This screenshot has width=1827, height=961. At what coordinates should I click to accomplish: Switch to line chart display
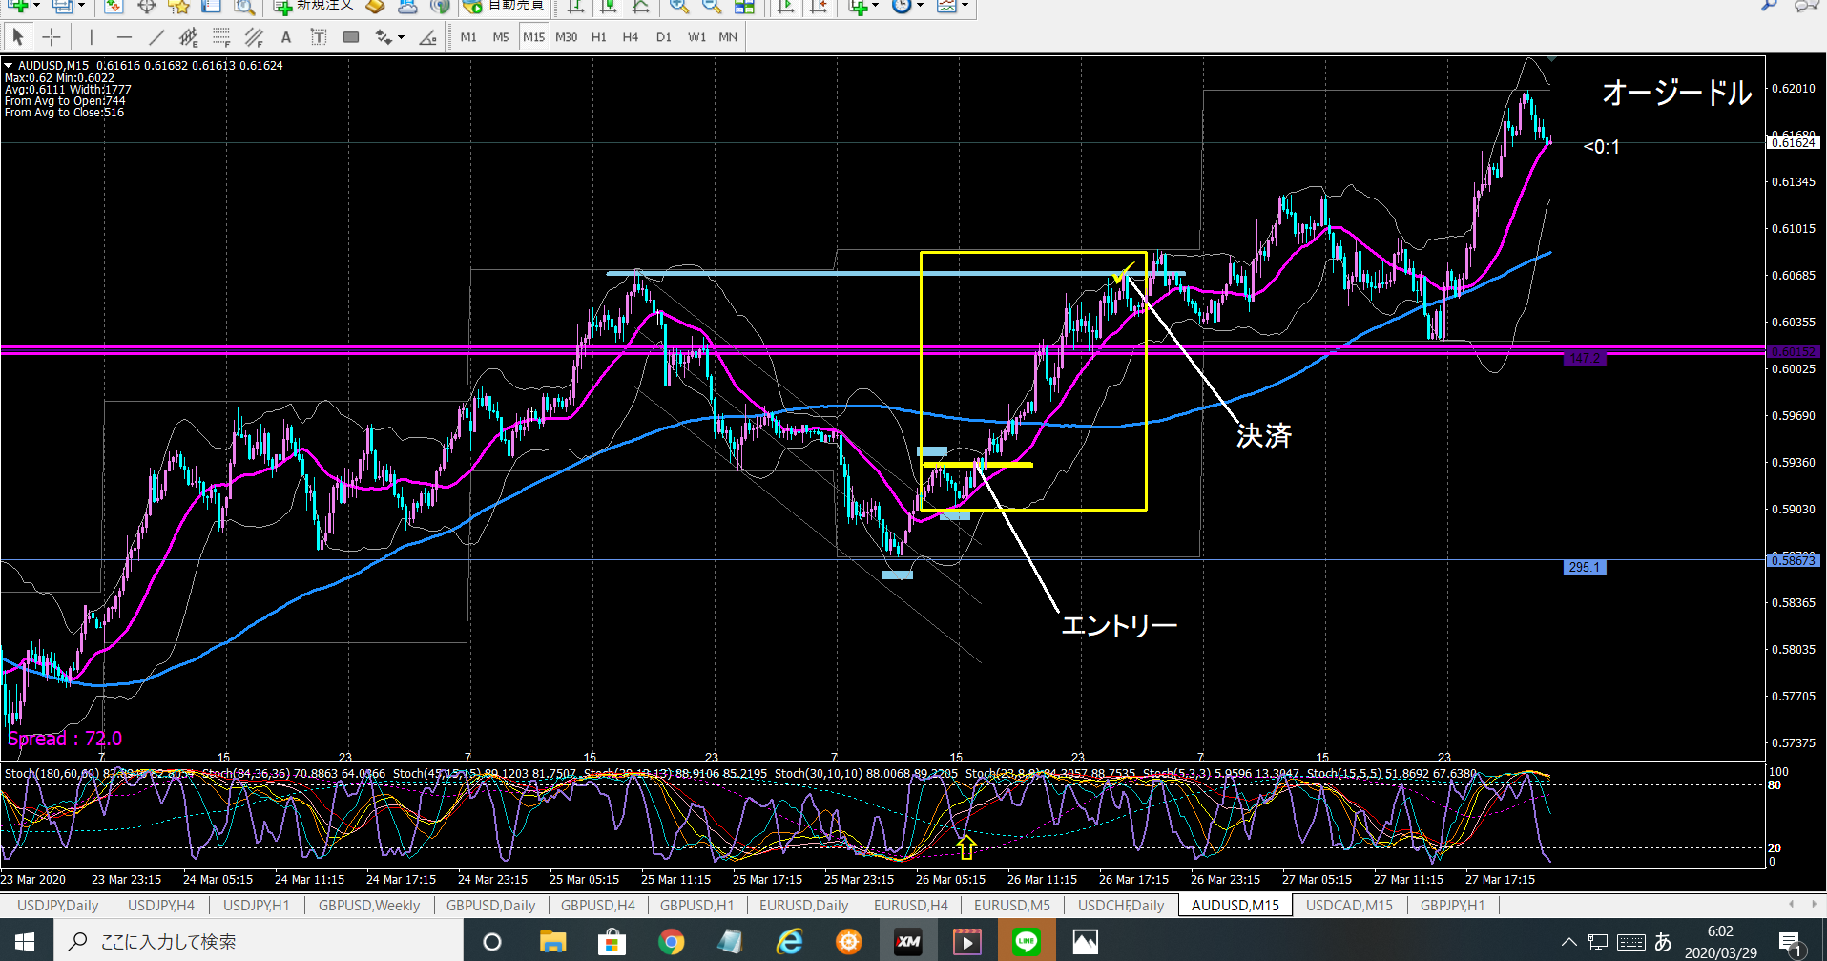point(640,6)
